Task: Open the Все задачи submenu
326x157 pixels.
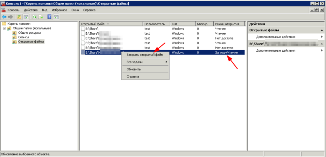Action: pyautogui.click(x=145, y=62)
